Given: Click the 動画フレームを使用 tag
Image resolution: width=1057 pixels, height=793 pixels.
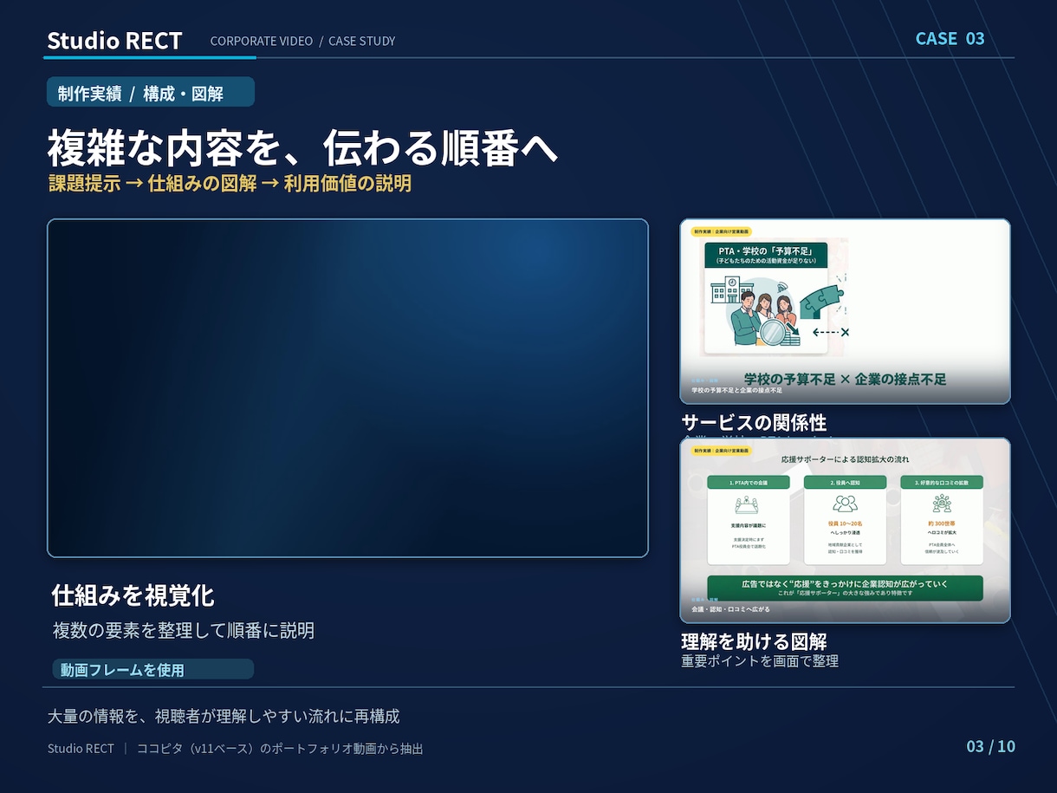Looking at the screenshot, I should [x=152, y=669].
